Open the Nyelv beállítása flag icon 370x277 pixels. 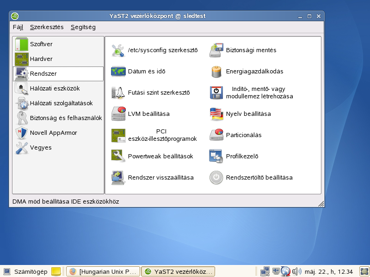[x=216, y=114]
